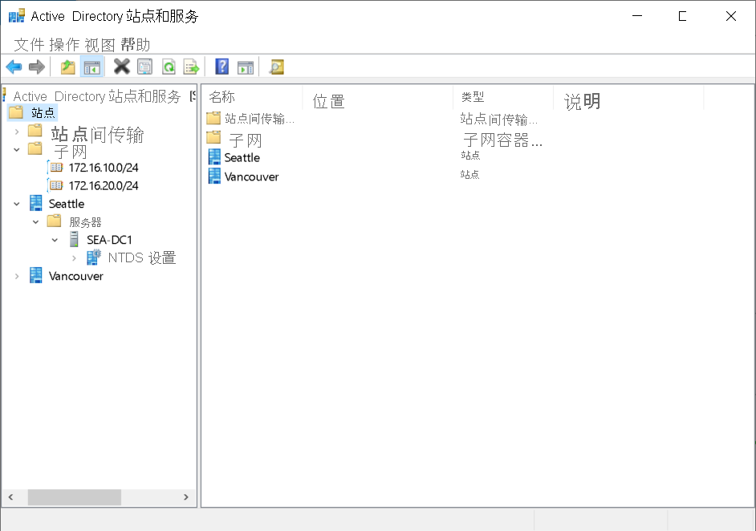Select NTDS 设置 label in tree
756x531 pixels.
(142, 257)
